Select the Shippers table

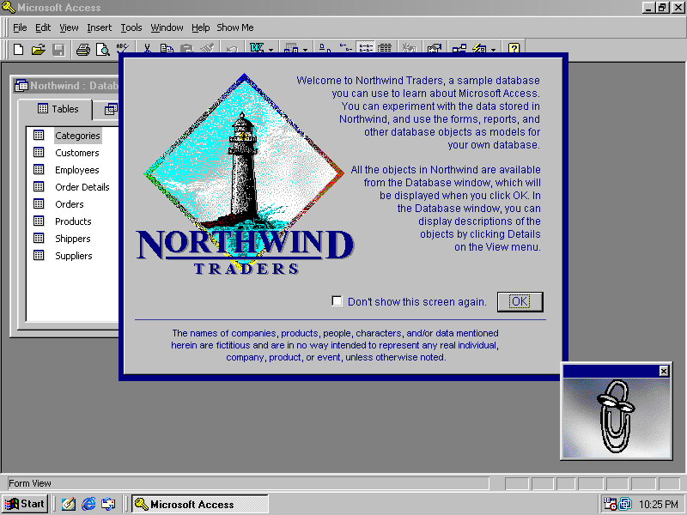coord(73,239)
